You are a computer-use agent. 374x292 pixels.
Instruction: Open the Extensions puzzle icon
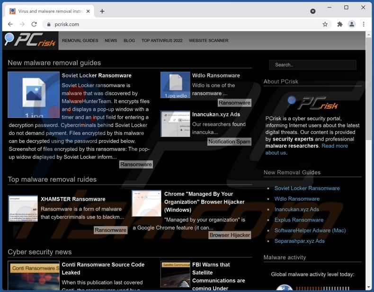(339, 24)
